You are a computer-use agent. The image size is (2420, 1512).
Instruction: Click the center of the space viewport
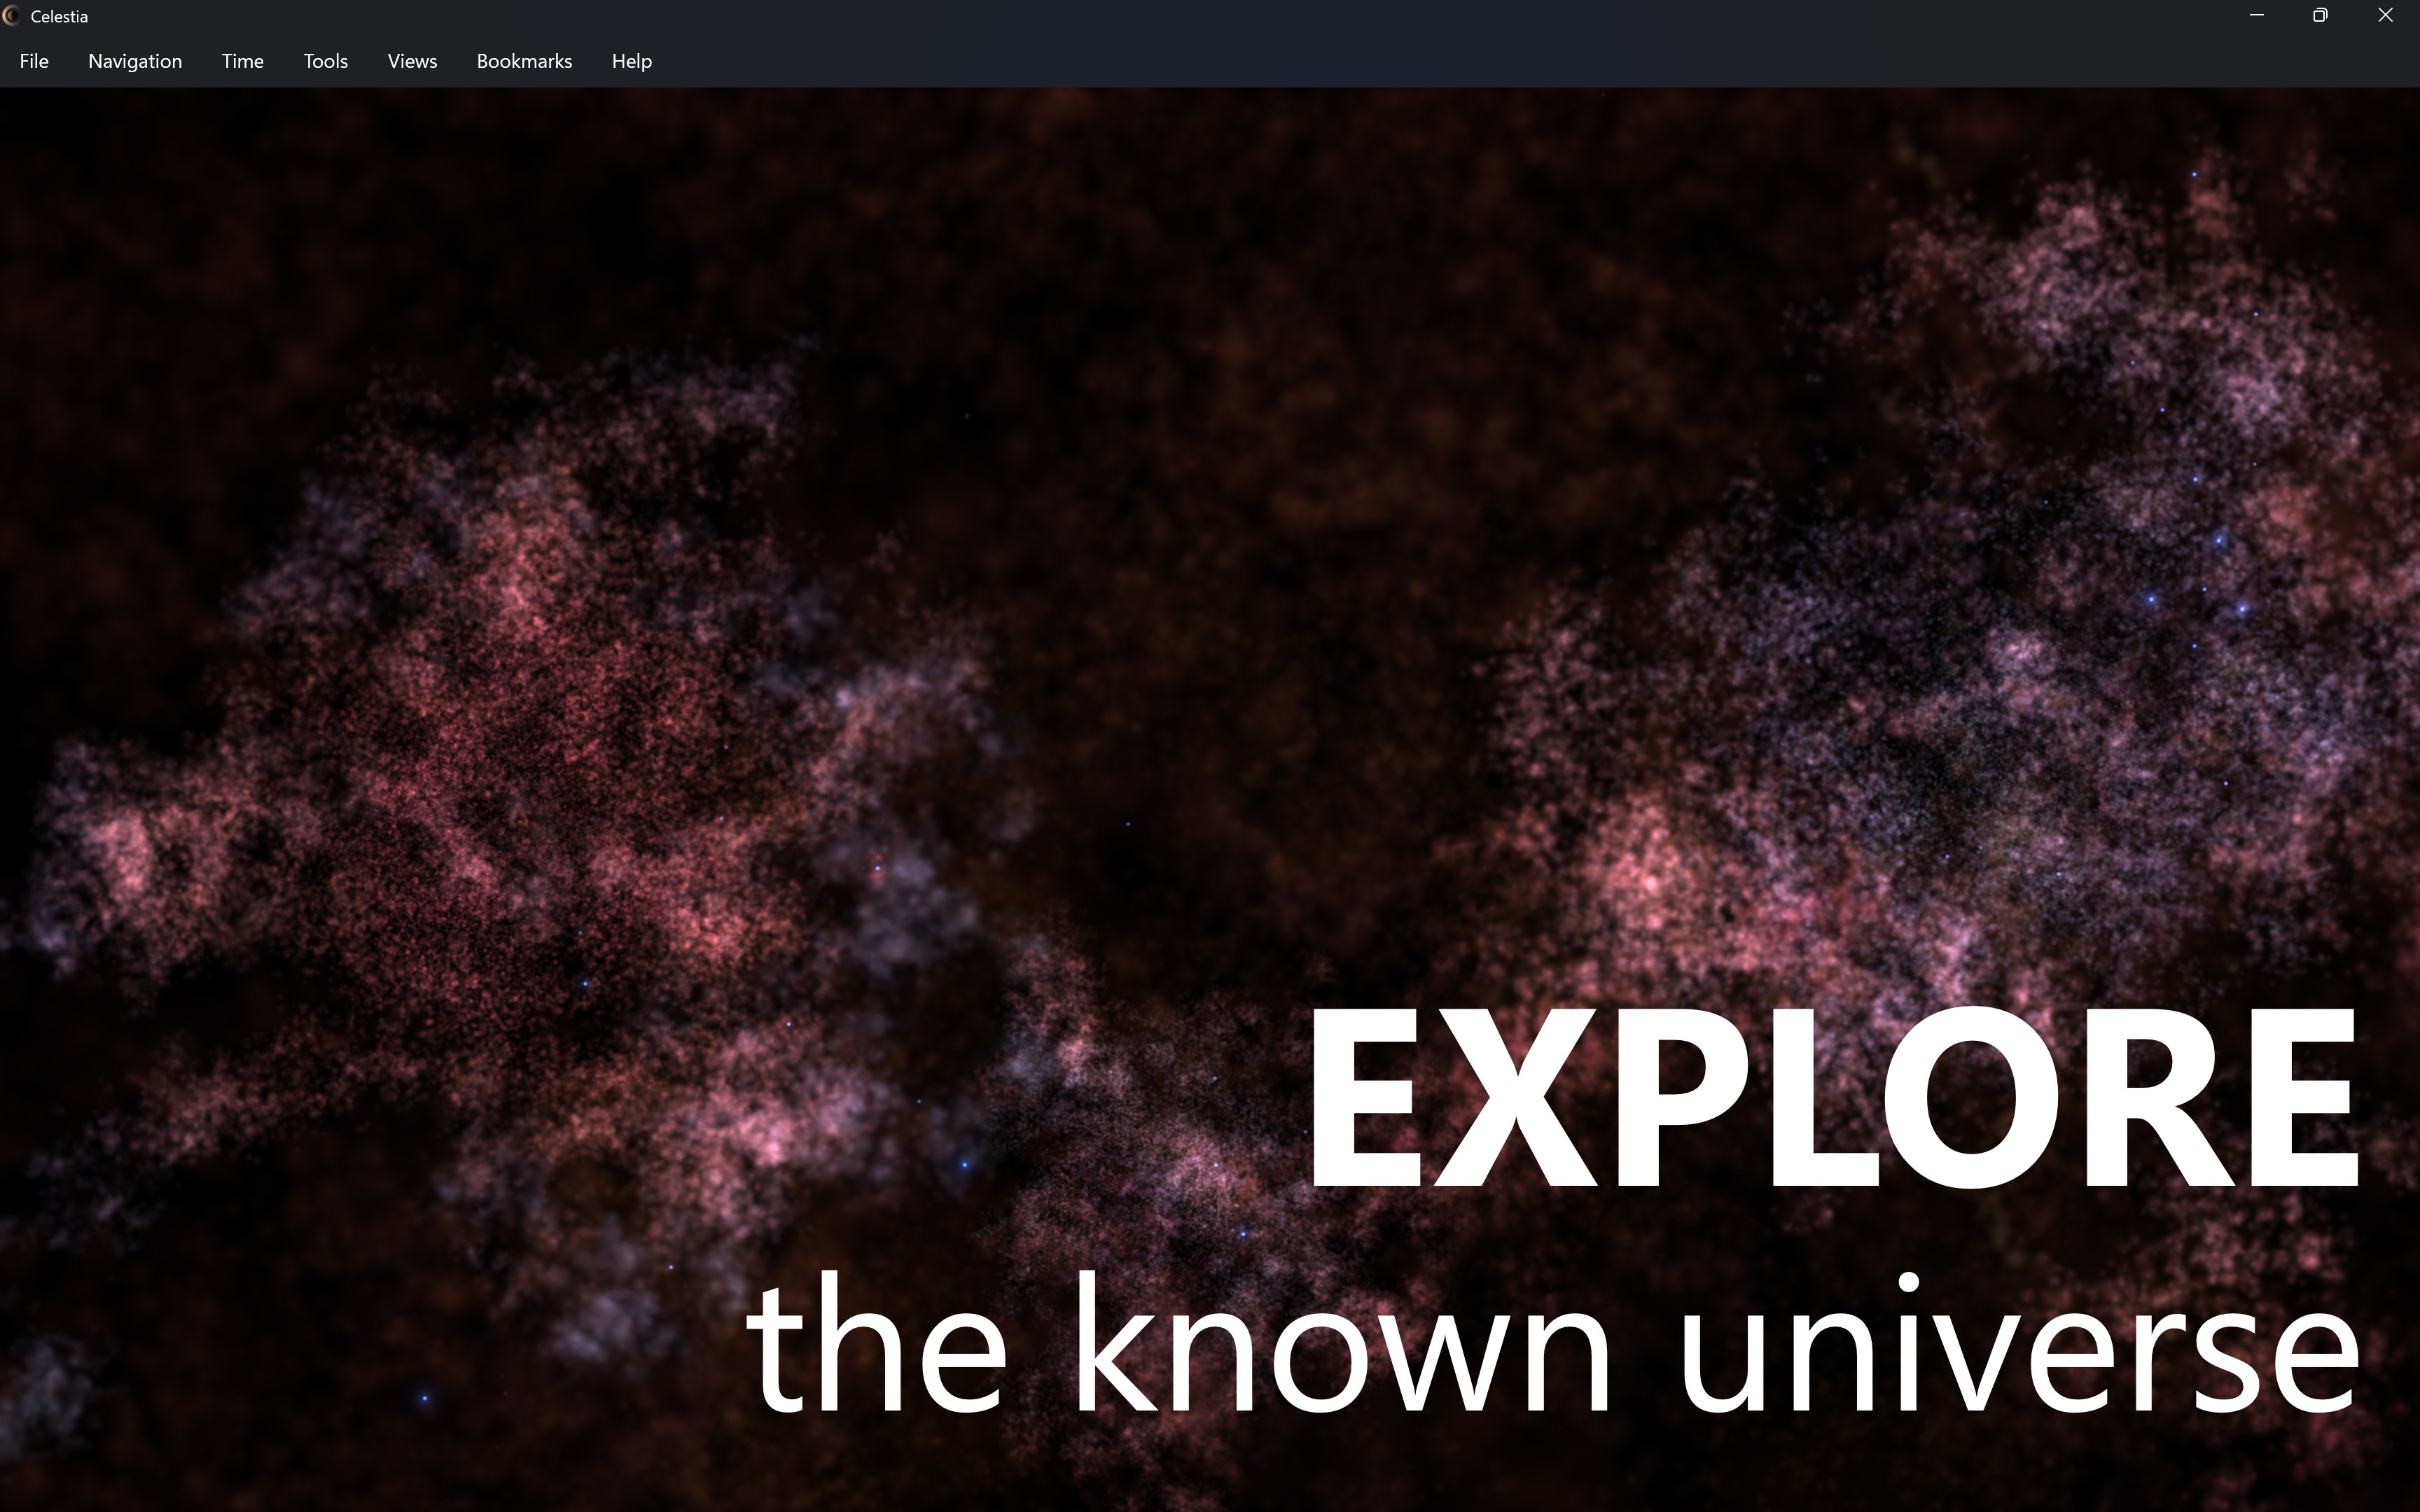tap(1210, 800)
